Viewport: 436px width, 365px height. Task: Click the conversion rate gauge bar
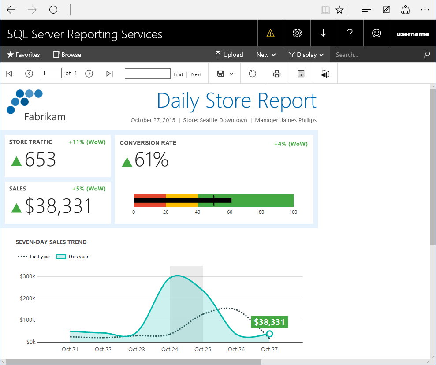213,201
